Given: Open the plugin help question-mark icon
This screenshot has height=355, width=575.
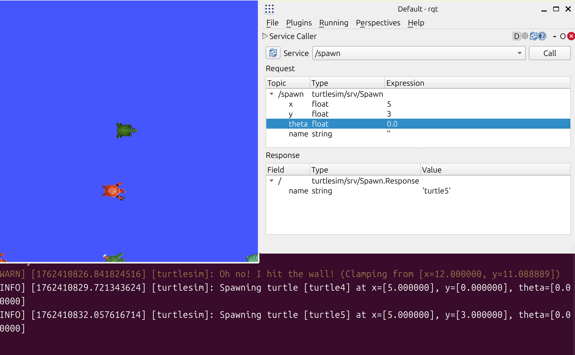Looking at the screenshot, I should click(x=542, y=36).
